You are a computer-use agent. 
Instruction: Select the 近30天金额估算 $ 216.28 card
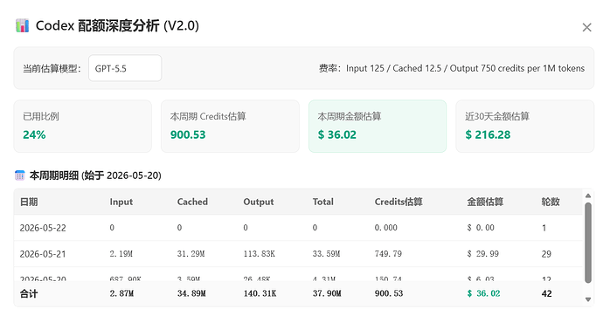[525, 127]
